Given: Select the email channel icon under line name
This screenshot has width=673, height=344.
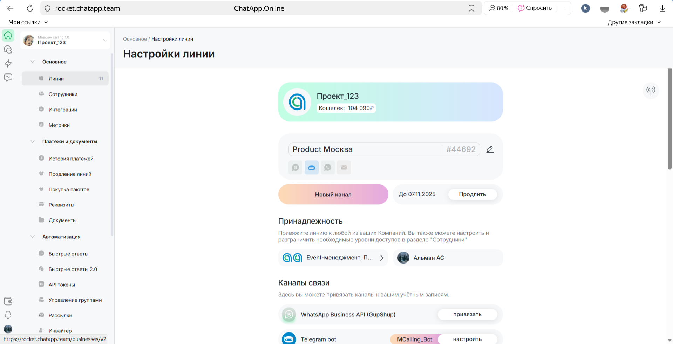Looking at the screenshot, I should pos(344,168).
